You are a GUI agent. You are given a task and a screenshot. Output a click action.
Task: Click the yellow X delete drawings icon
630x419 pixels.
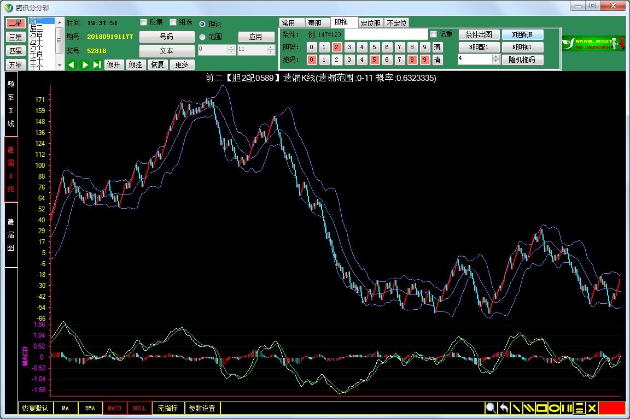[x=591, y=408]
